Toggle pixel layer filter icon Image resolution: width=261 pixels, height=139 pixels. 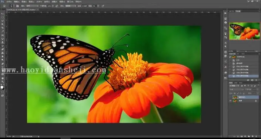coord(242,86)
